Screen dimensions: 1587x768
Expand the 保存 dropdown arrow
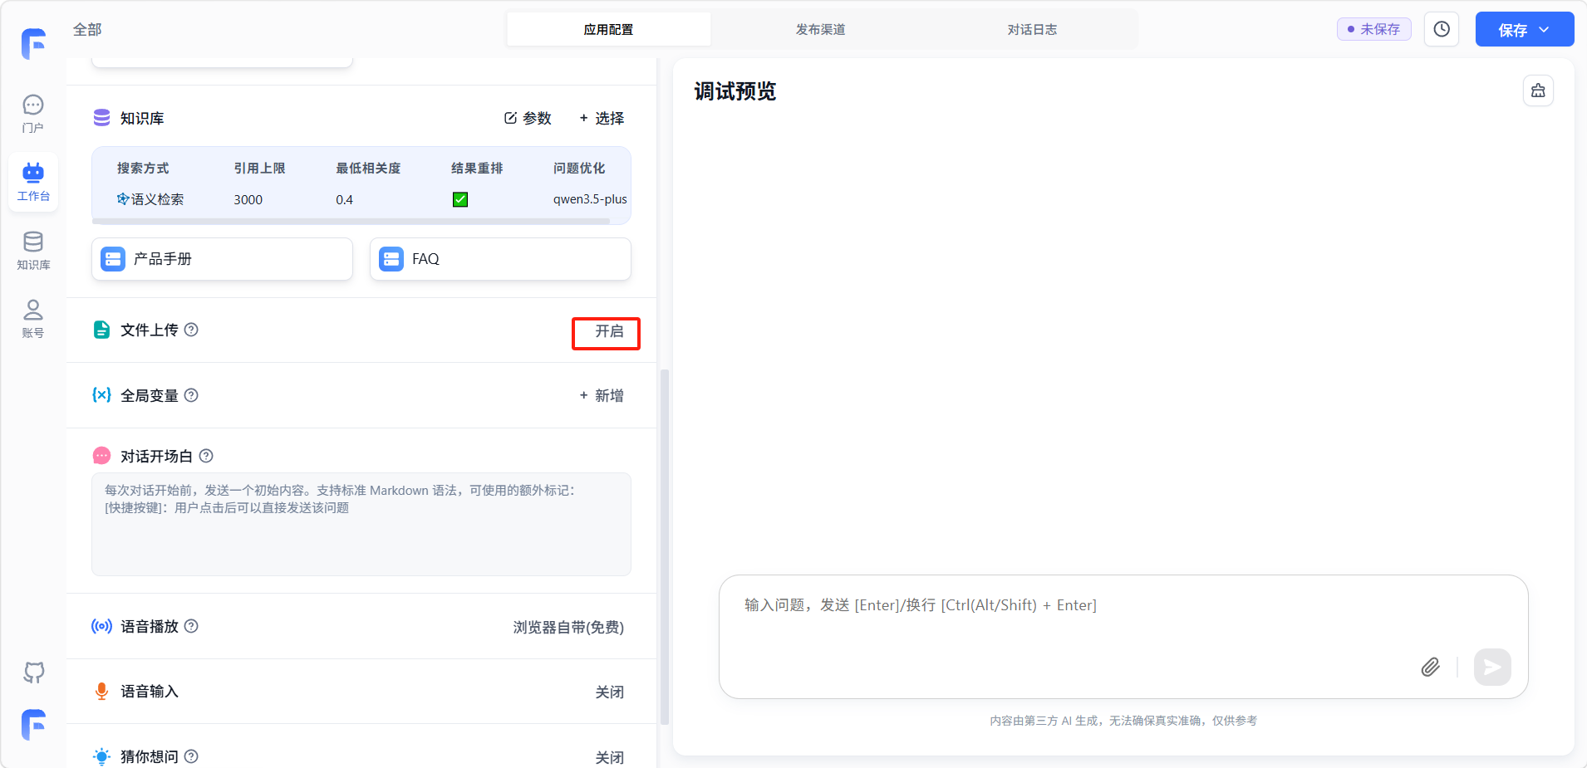click(1545, 30)
